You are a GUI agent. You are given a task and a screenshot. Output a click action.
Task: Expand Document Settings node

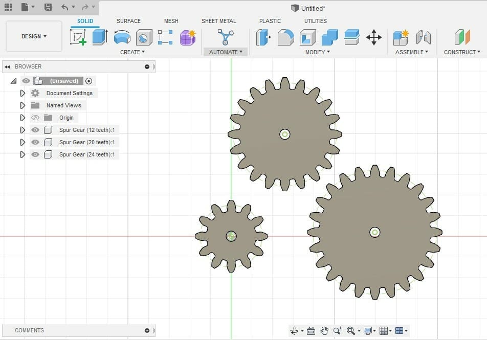23,93
